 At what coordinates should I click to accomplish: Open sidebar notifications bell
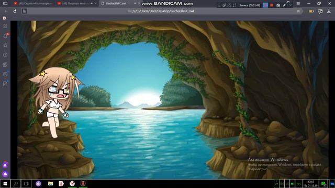tap(5, 36)
